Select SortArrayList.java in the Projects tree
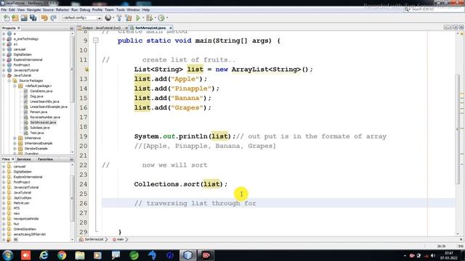The width and height of the screenshot is (465, 261). [43, 123]
